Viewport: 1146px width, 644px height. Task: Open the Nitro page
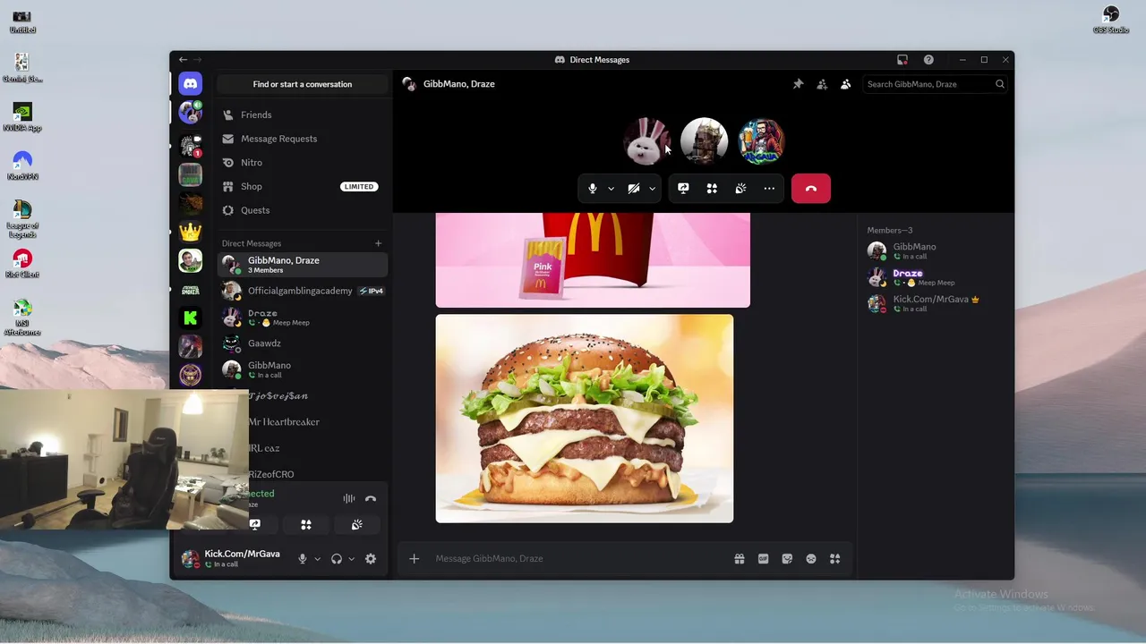[x=302, y=163]
